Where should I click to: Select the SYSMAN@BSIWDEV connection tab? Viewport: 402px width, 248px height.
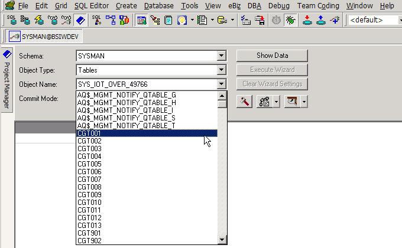pos(44,37)
